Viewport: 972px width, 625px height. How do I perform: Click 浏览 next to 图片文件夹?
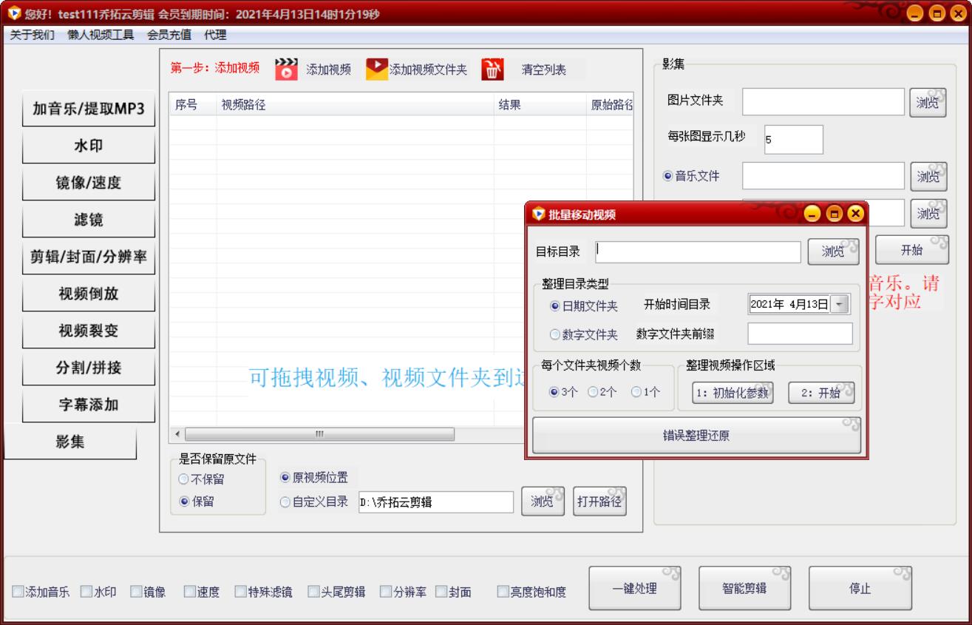(x=928, y=103)
